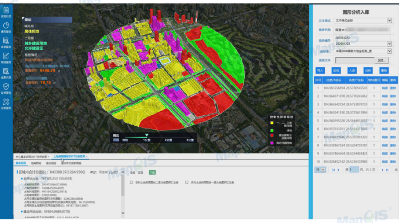Click the 导入 import button
The image size is (399, 223).
pos(320,70)
